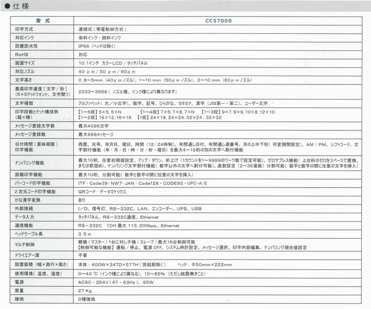Click the 使用環境 row label
This screenshot has height=309, width=371.
pos(38,273)
